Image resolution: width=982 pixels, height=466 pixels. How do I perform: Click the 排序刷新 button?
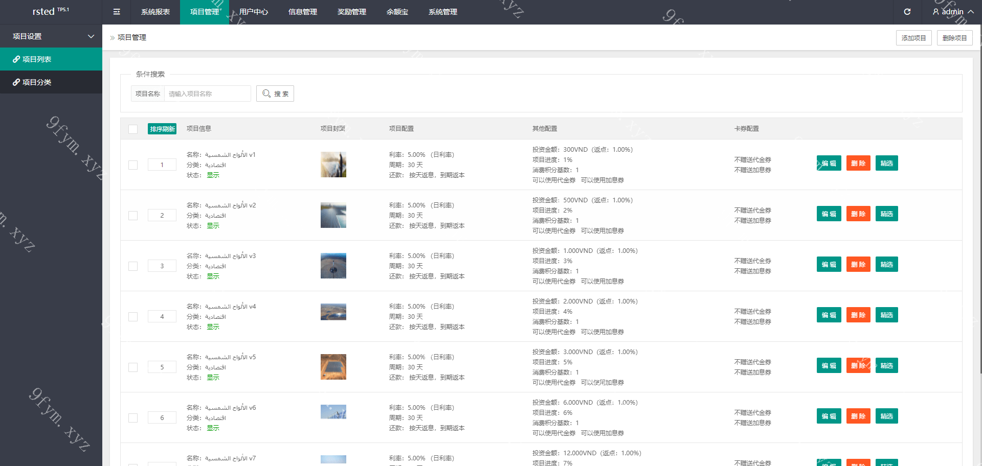[x=162, y=129]
